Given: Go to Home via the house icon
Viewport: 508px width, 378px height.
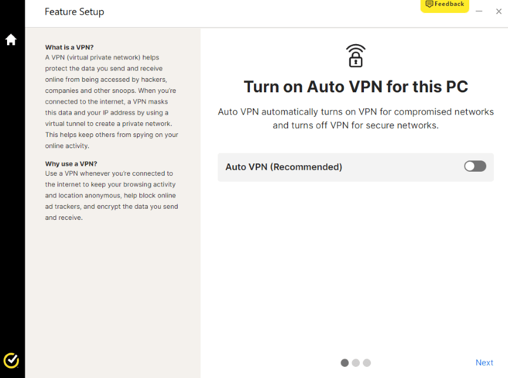Looking at the screenshot, I should [11, 39].
